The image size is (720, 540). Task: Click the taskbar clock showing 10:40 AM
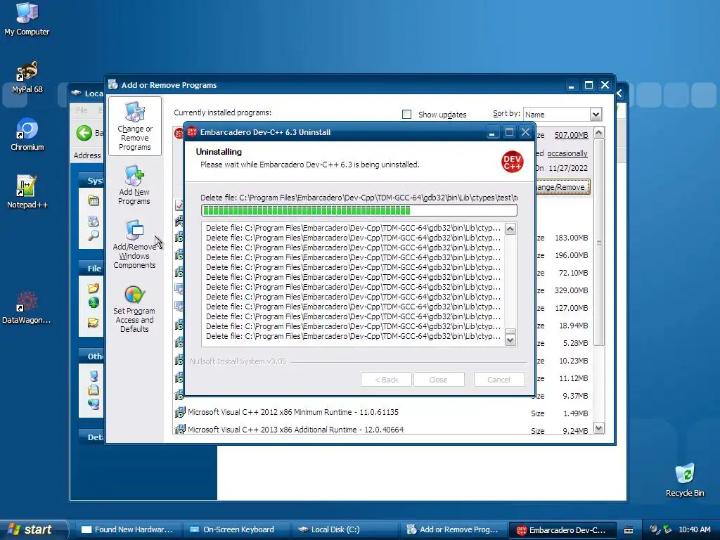[x=694, y=530]
